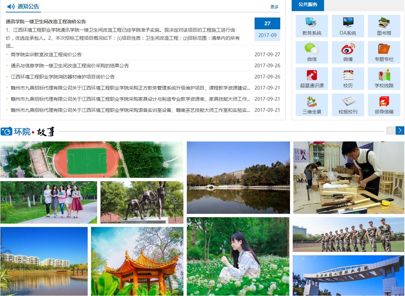Screen dimensions: 405x296
Task: Open 江西环境工程职业学院消防器材维护项目询价公告 notice
Action: 63,77
